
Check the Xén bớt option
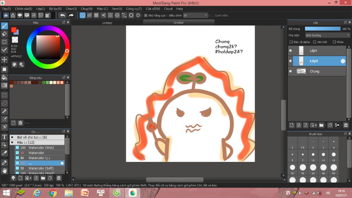click(315, 42)
